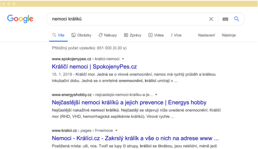Open Králičí nemoci | SpokojenyPes.cz result

coord(94,67)
